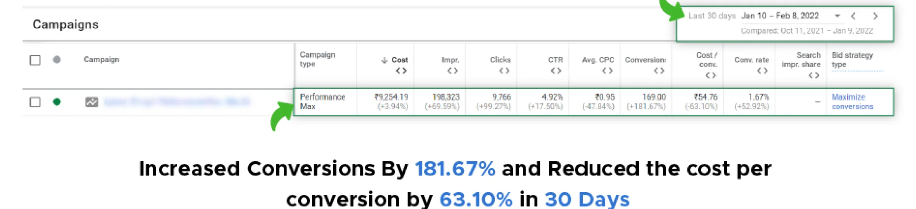The image size is (916, 209).
Task: Click the Performance Max campaign chart icon
Action: coord(92,102)
